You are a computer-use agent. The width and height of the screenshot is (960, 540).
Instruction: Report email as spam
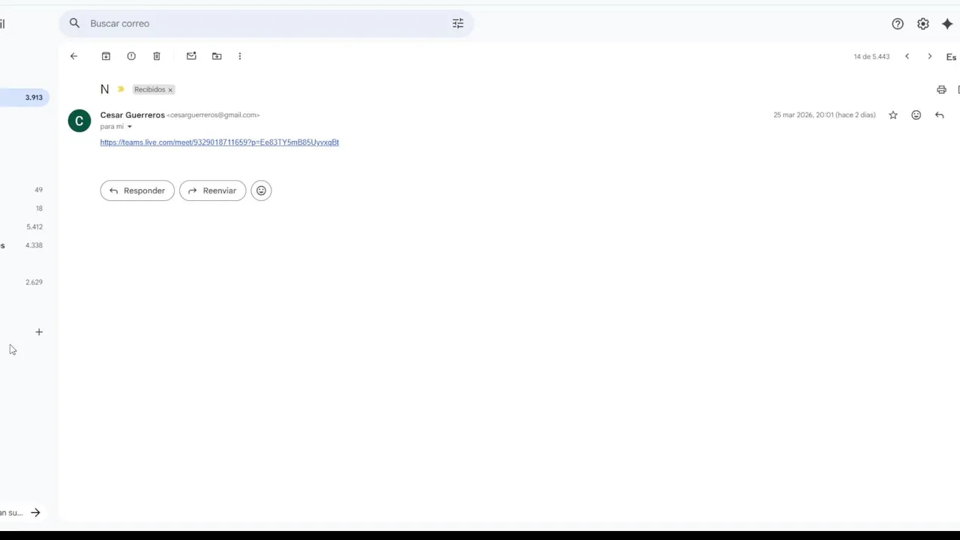[x=131, y=56]
